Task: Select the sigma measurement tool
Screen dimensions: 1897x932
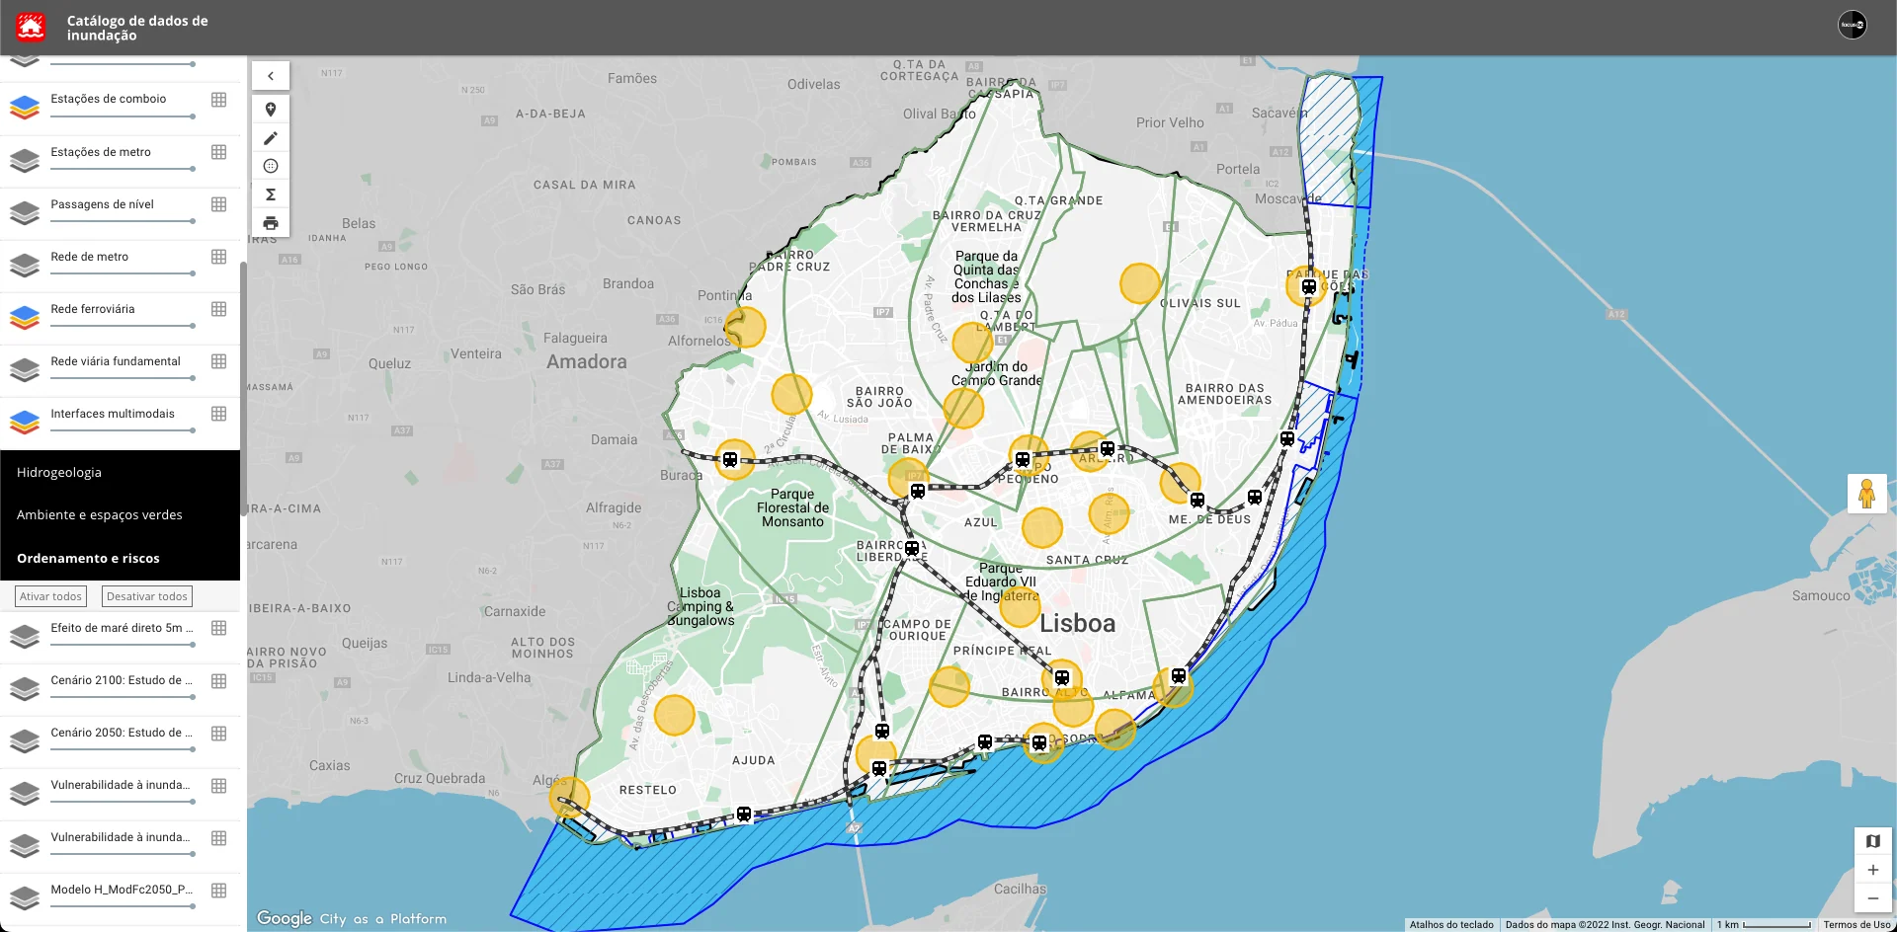Action: 271,194
